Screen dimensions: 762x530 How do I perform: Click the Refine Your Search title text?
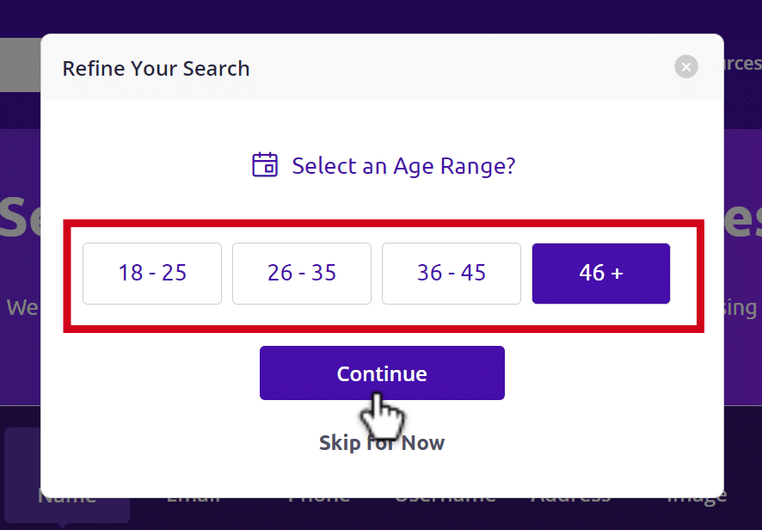click(156, 69)
